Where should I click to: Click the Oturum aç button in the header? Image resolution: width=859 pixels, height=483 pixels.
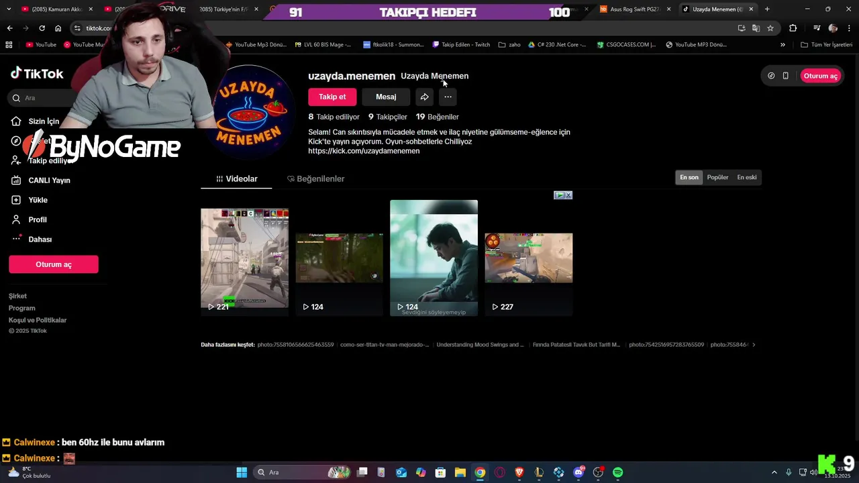coord(821,76)
